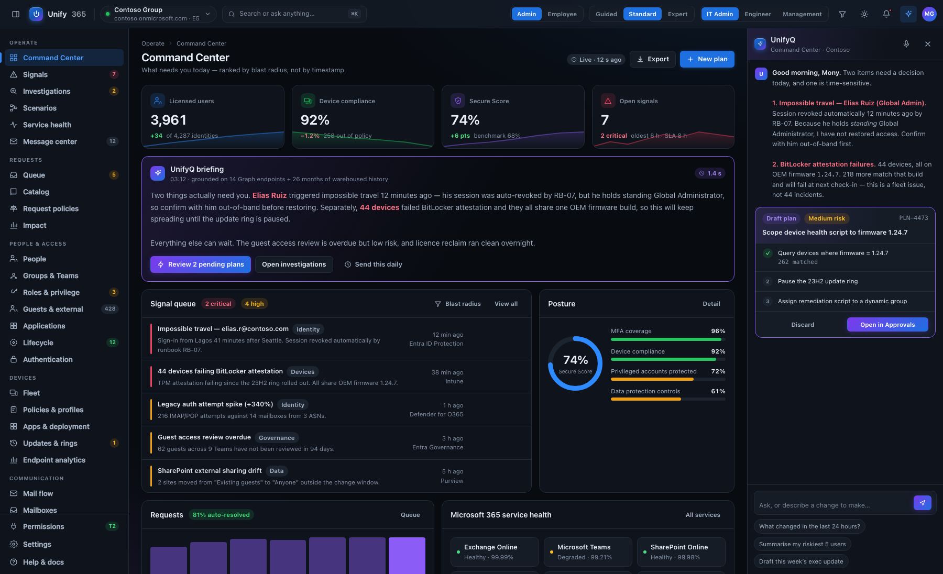Click the Licensed users card icon
This screenshot has width=943, height=574.
158,101
